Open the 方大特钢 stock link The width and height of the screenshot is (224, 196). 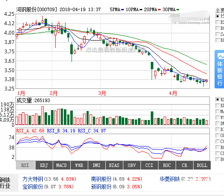tap(33, 179)
